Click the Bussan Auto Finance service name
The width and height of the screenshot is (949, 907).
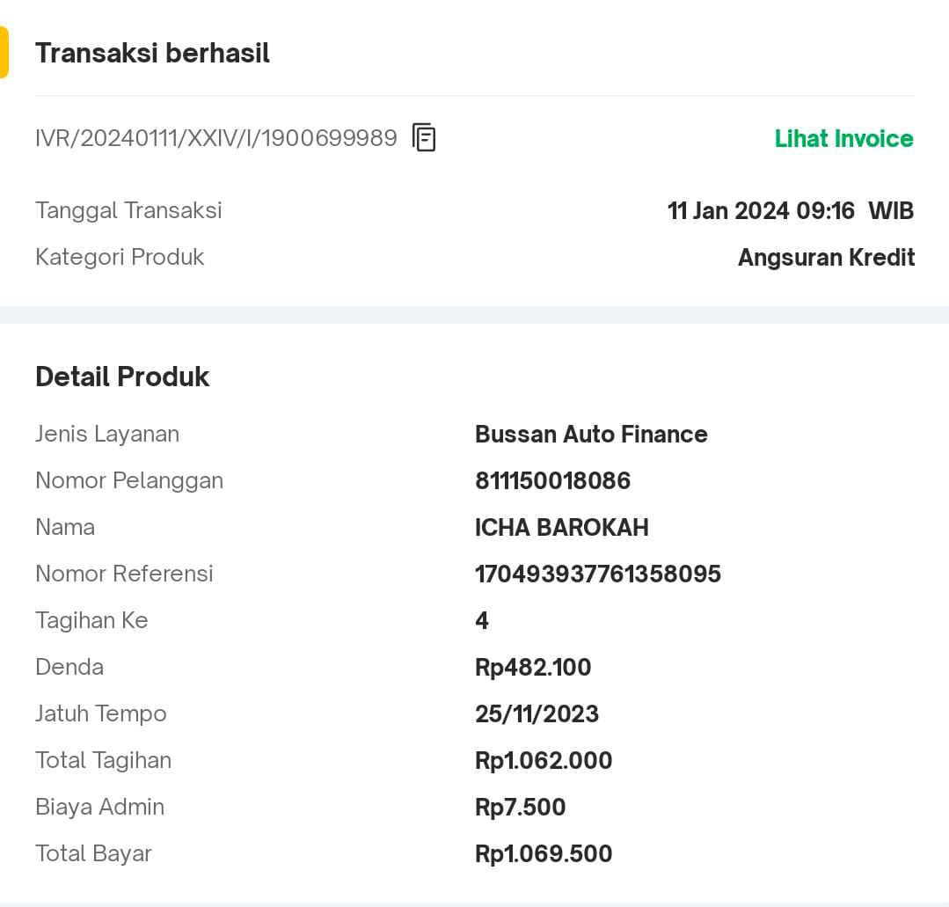591,434
